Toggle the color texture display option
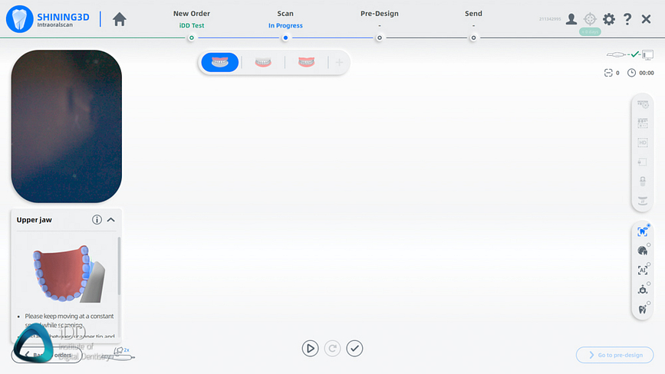 643,251
